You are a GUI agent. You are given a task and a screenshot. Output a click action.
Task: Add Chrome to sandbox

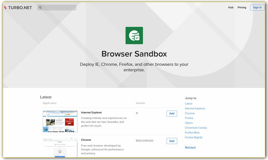point(172,141)
